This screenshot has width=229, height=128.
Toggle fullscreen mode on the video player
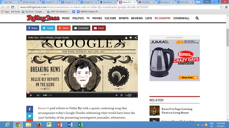[135, 95]
